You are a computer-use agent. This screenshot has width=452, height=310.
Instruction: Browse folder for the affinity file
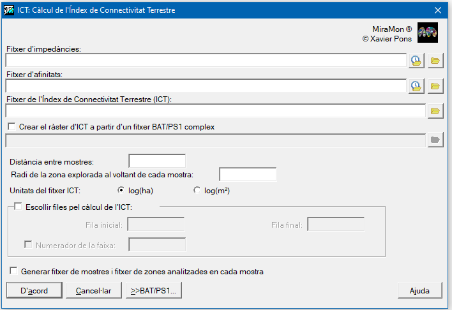pos(435,85)
